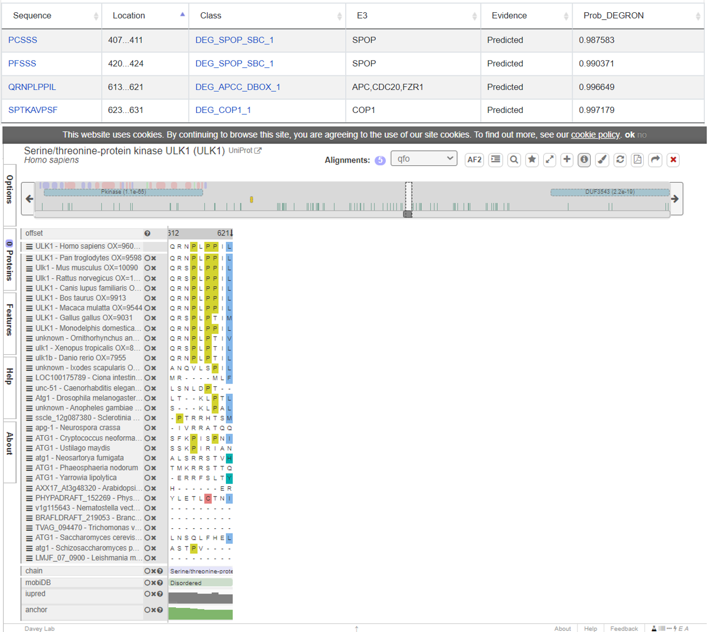Click the star favorite icon
Image resolution: width=708 pixels, height=632 pixels.
(x=531, y=159)
